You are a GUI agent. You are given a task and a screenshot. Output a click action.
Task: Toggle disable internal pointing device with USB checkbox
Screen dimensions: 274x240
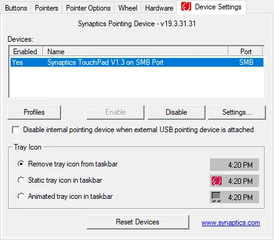click(x=16, y=130)
